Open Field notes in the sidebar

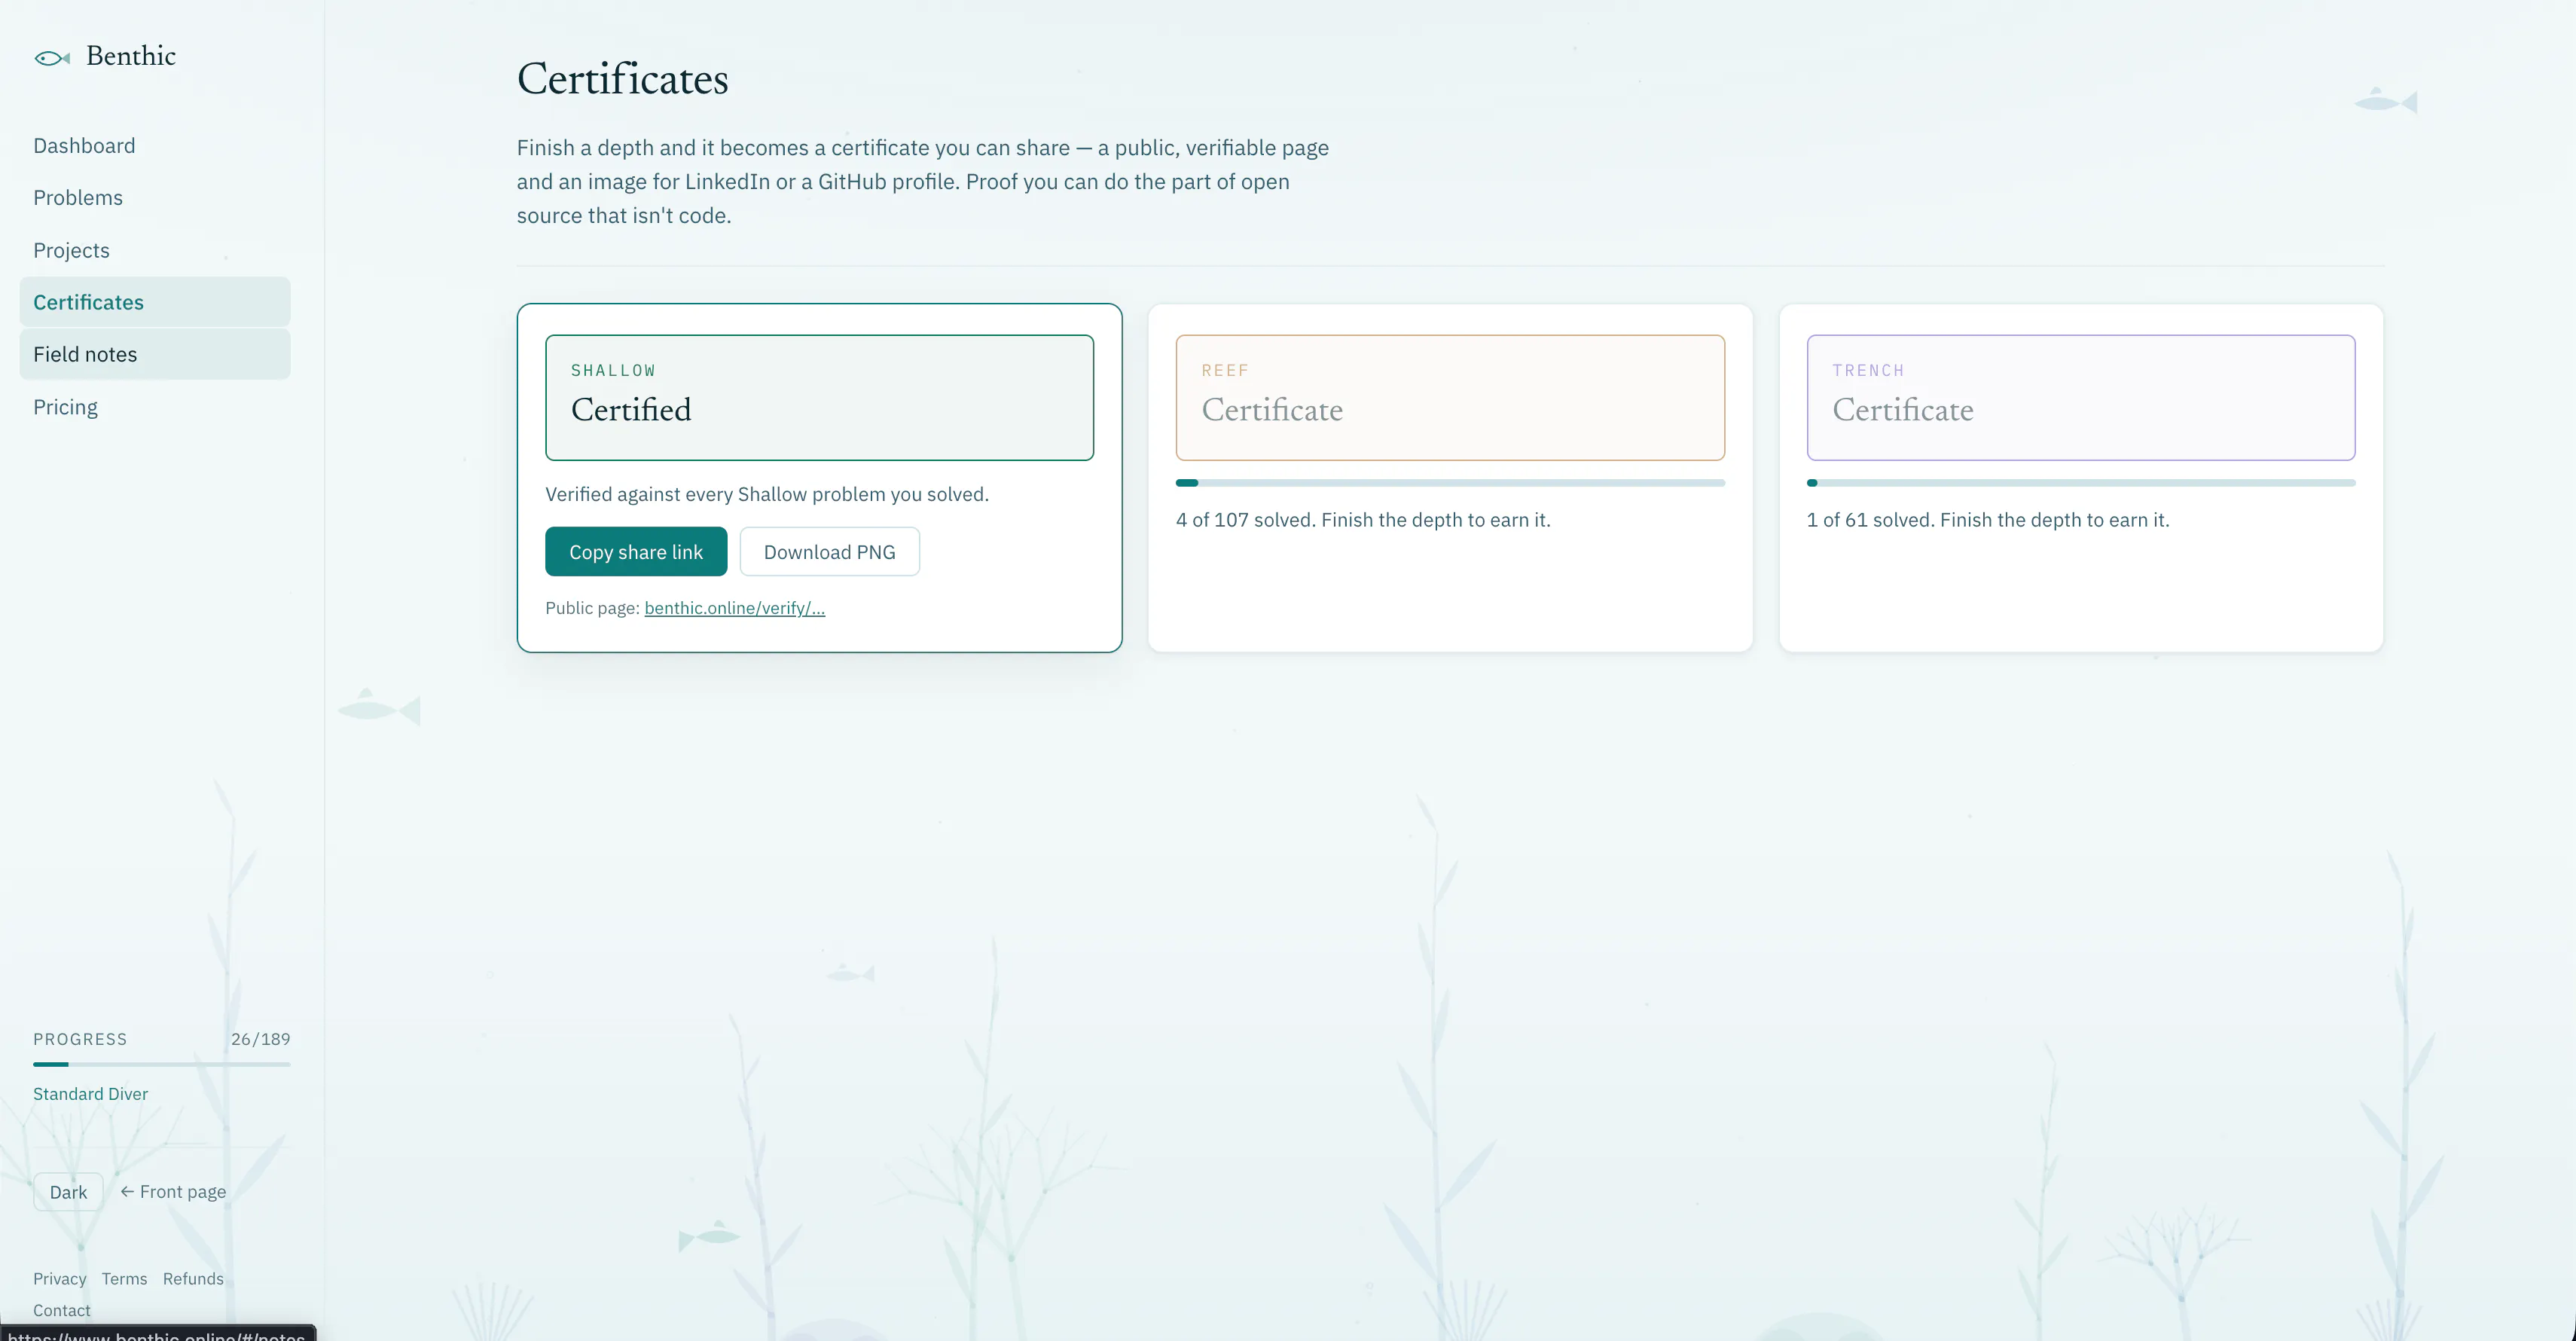coord(155,354)
